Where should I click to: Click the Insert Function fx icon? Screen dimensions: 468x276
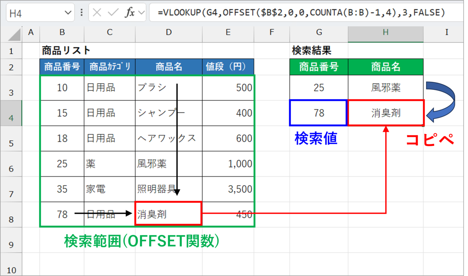pyautogui.click(x=130, y=13)
